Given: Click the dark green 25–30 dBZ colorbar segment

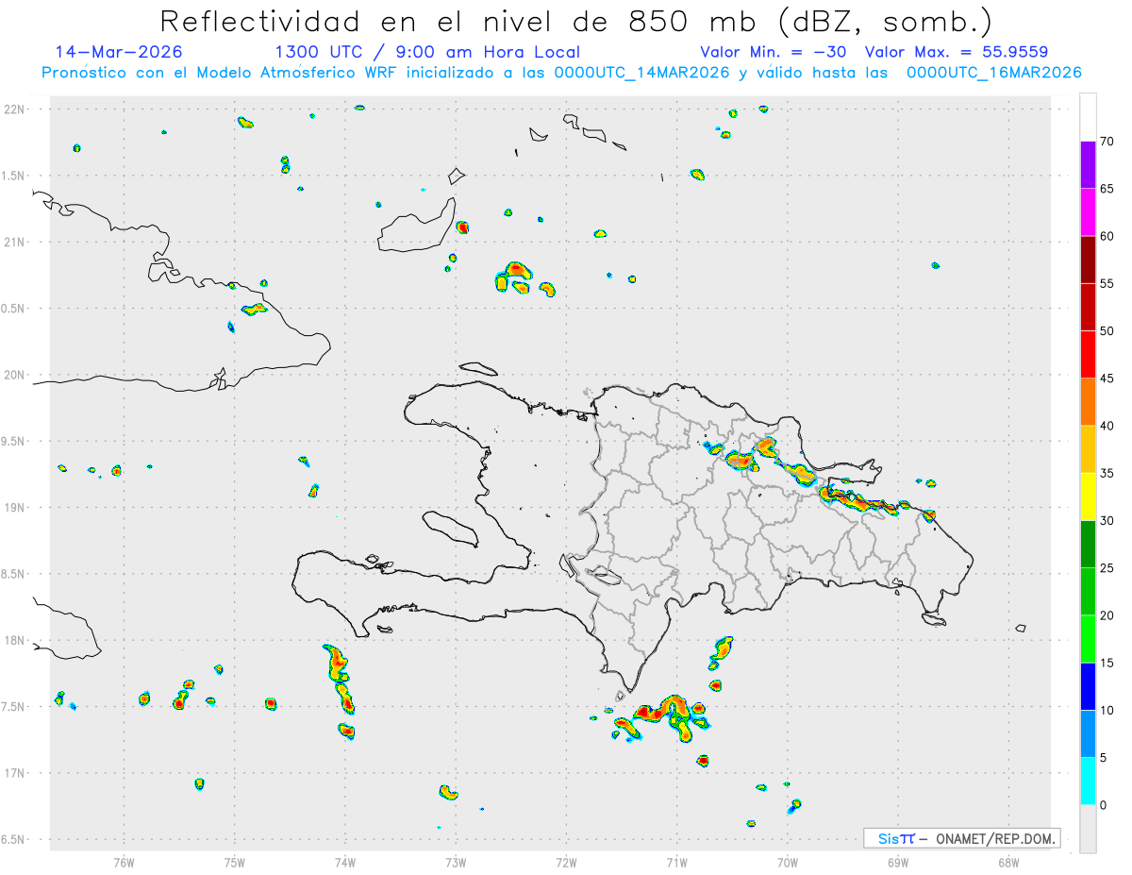Looking at the screenshot, I should pos(1088,545).
